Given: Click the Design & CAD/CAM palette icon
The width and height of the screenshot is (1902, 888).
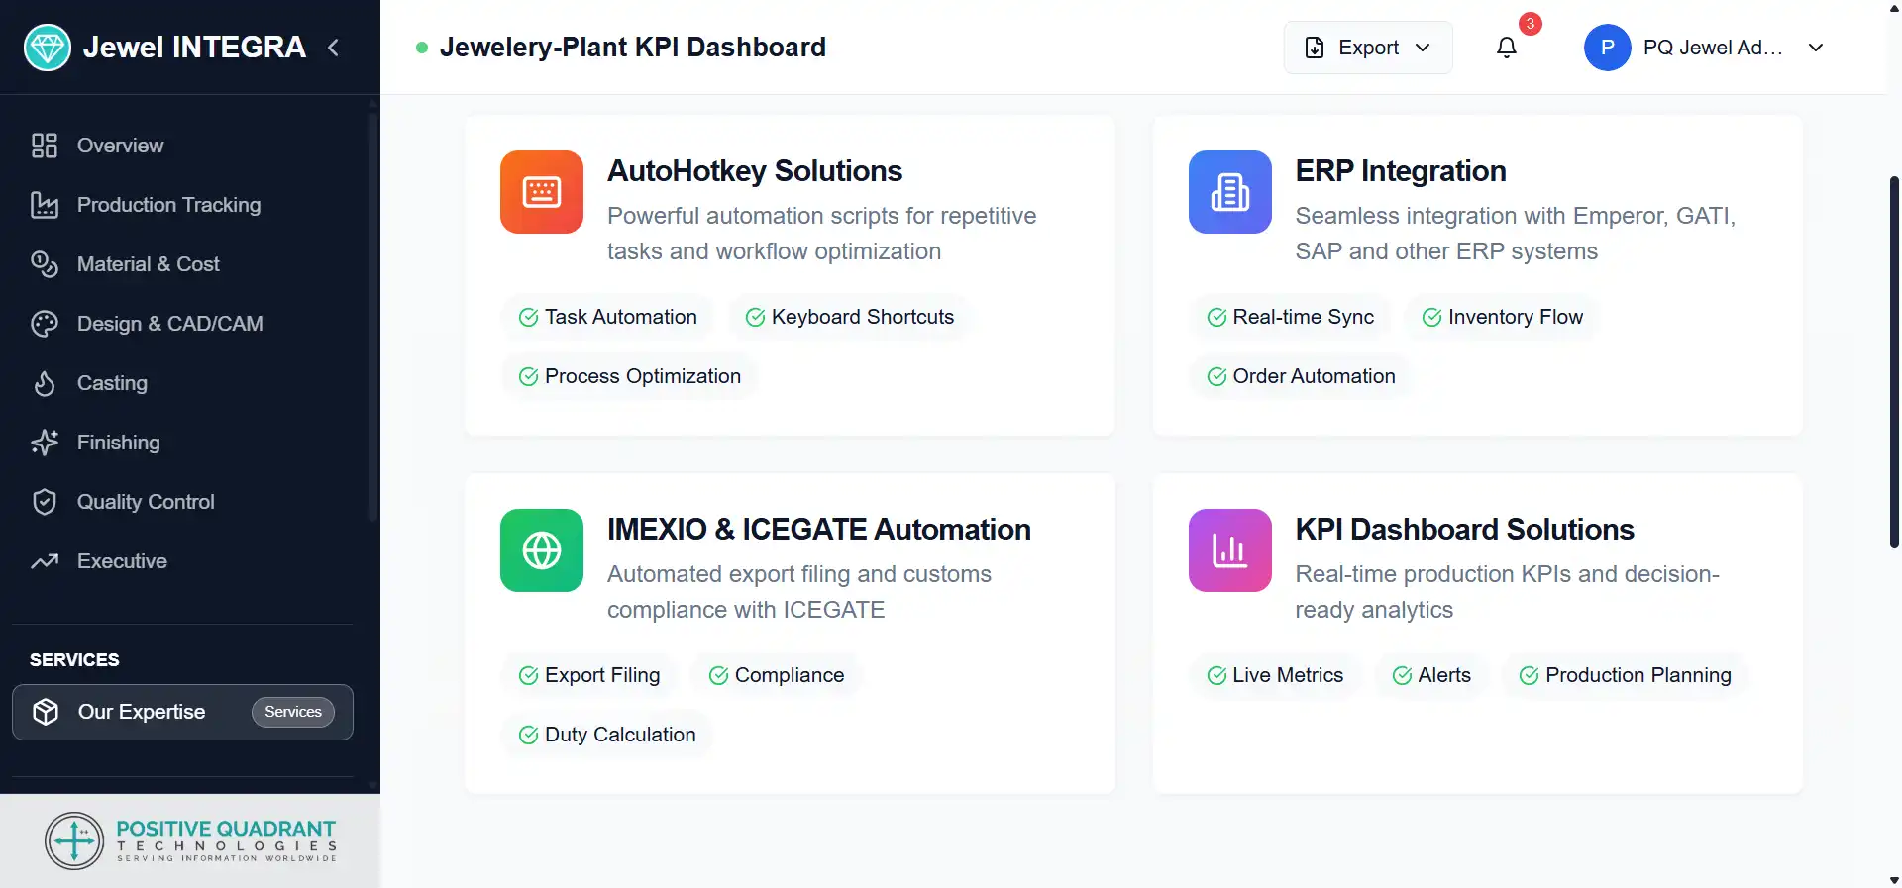Looking at the screenshot, I should [x=45, y=324].
